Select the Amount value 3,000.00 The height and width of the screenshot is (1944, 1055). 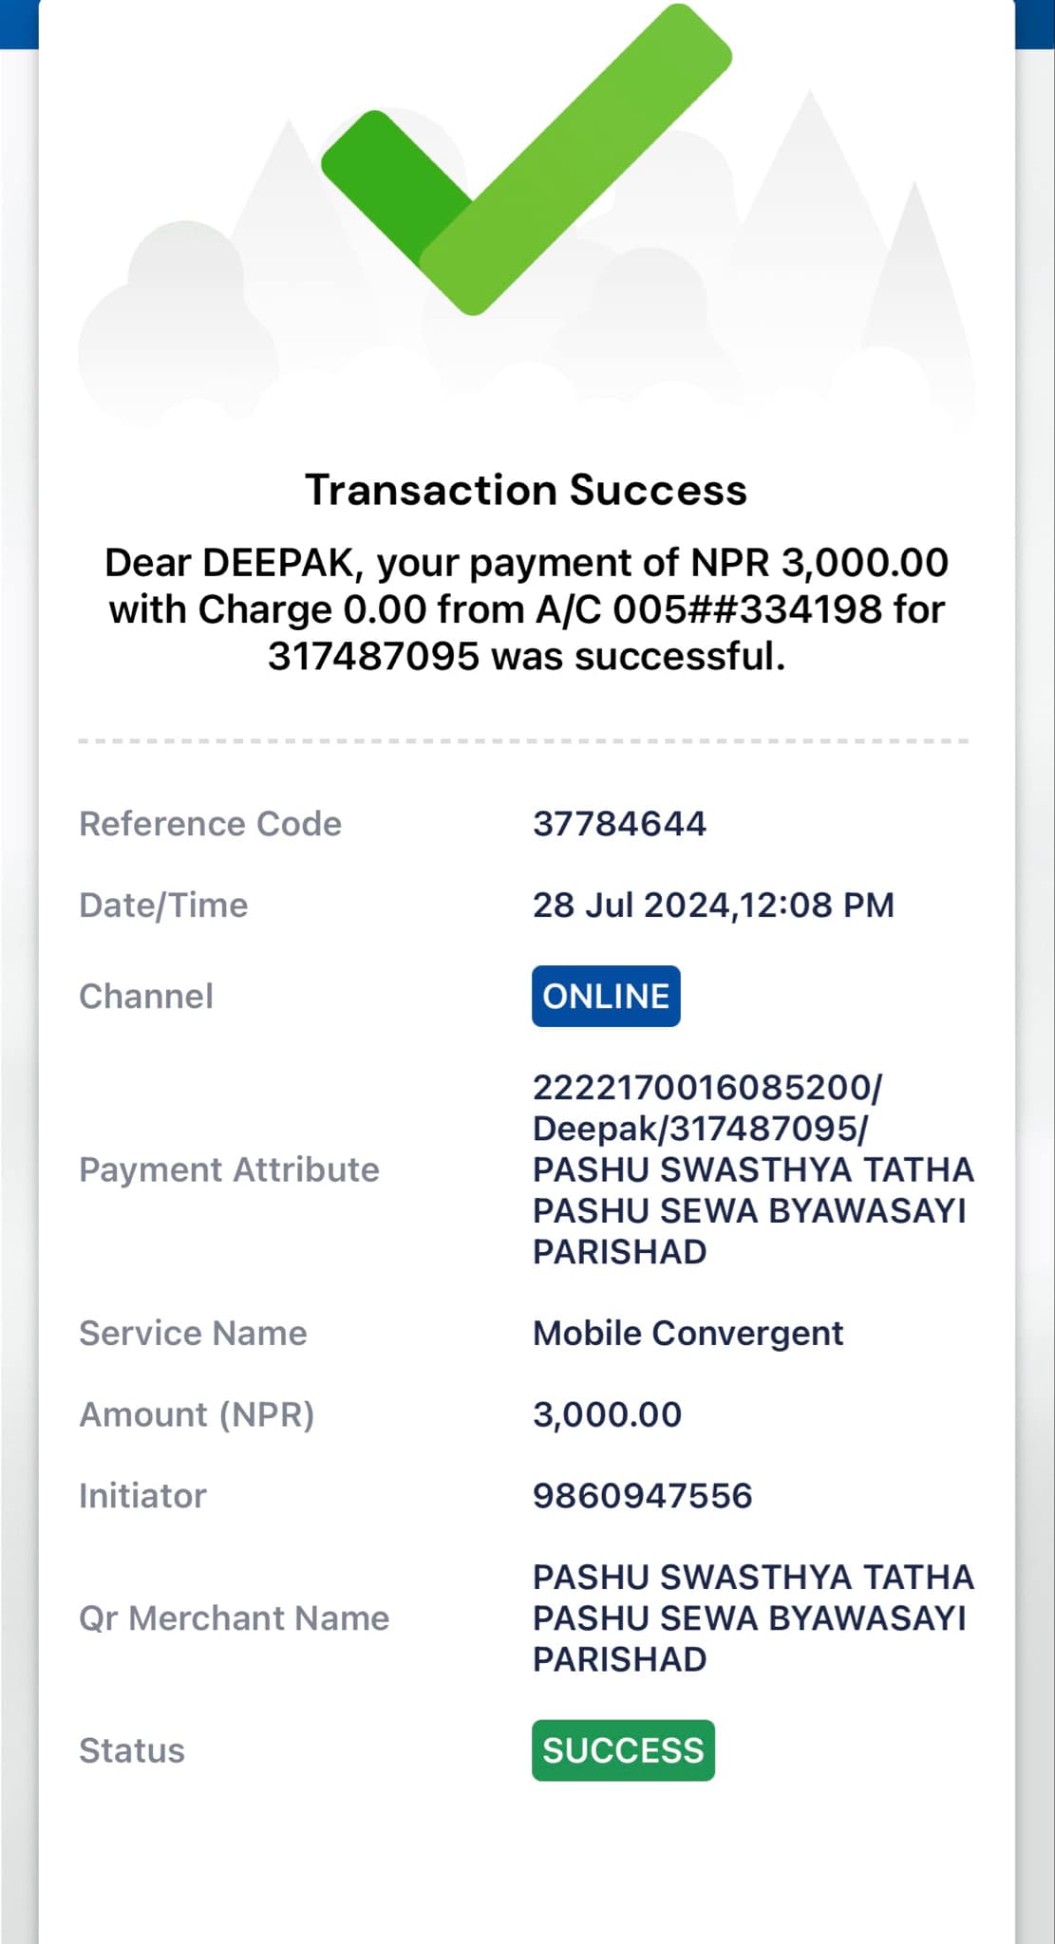click(607, 1414)
